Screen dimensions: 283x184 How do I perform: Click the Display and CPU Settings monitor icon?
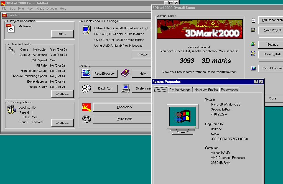(x=87, y=30)
